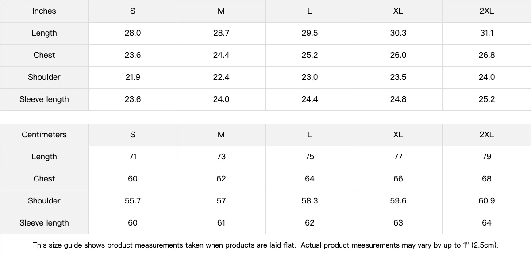The image size is (531, 256).
Task: Click the 21.9 shoulder value
Action: pos(133,77)
